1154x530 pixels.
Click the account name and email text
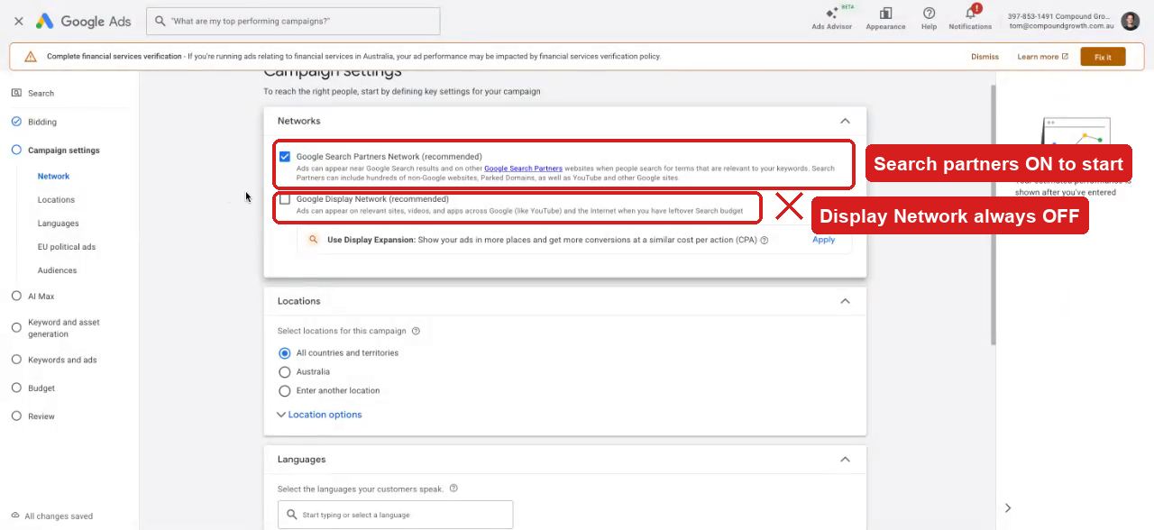[1060, 21]
